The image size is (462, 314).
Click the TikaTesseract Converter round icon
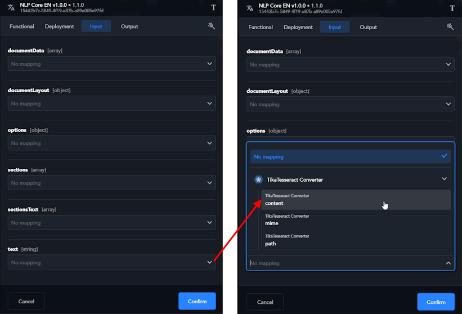click(259, 180)
